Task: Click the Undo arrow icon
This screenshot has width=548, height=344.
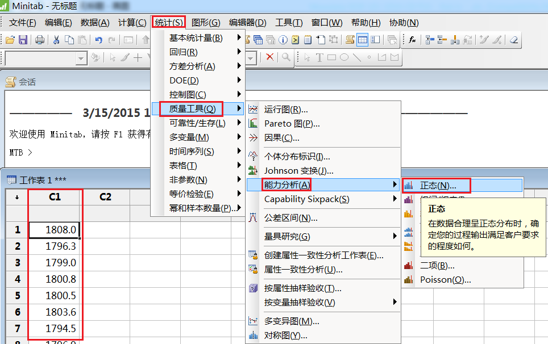Action: 99,40
